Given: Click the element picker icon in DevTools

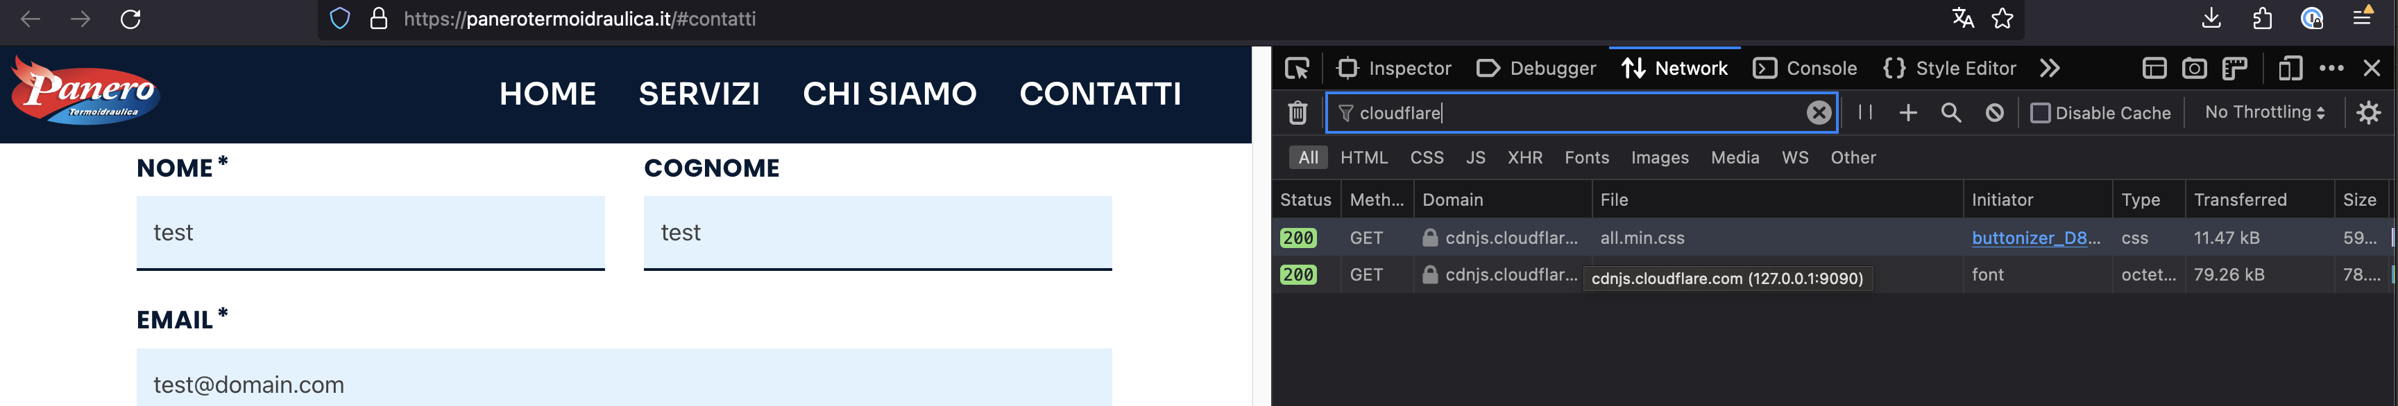Looking at the screenshot, I should pos(1297,69).
